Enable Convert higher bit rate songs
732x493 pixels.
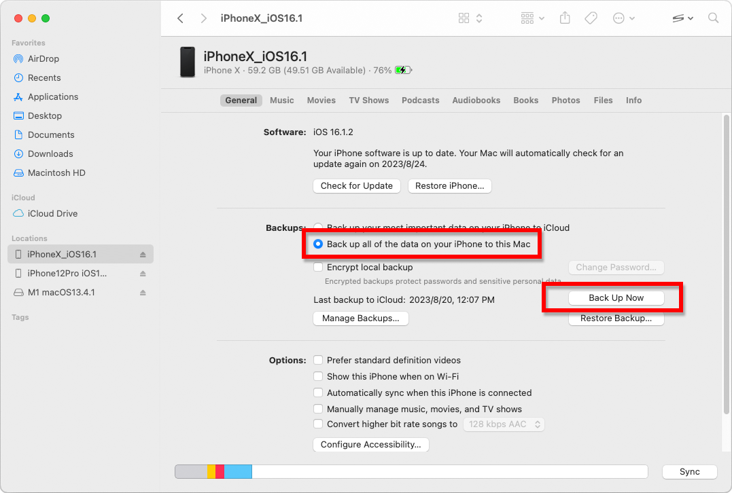point(318,424)
